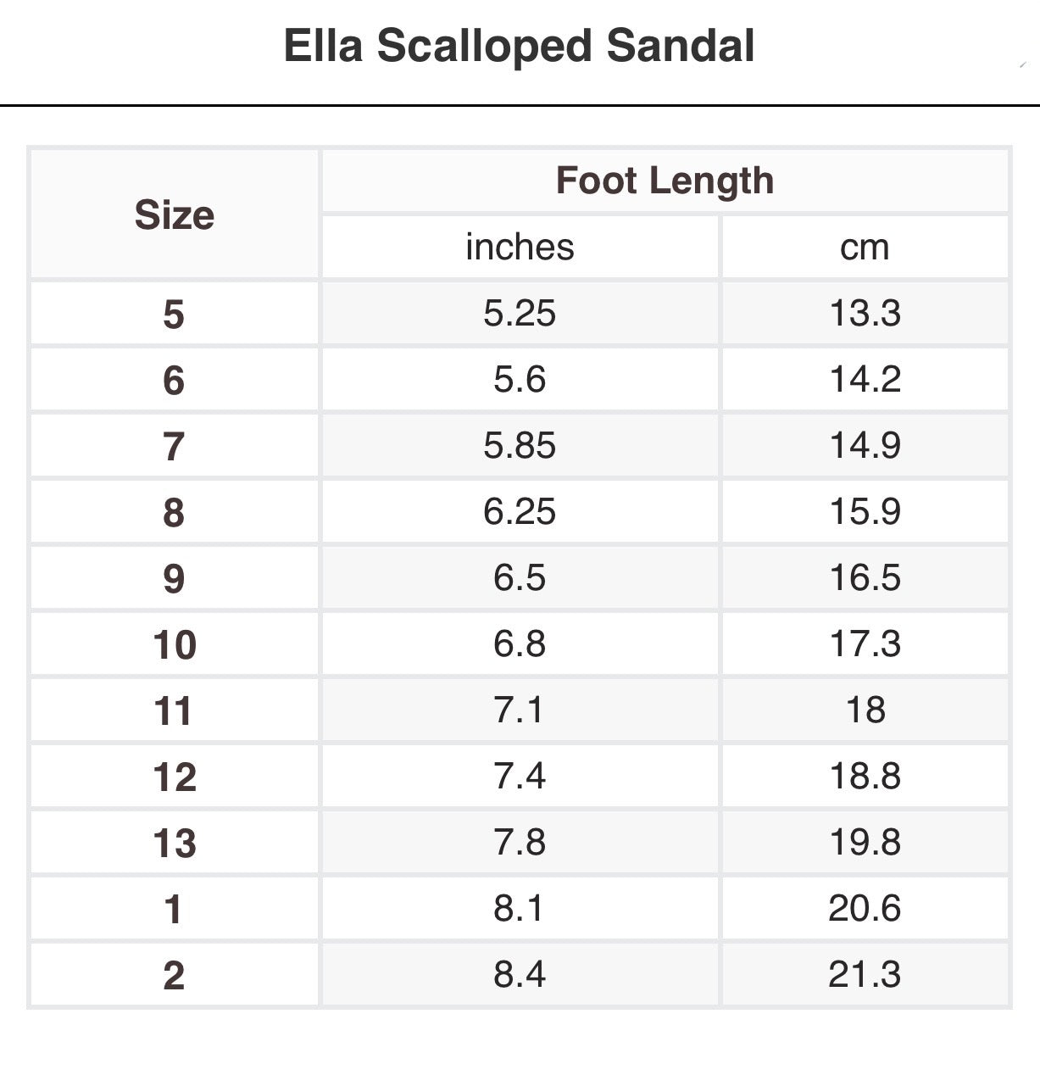Select the Size column header

coord(175,214)
